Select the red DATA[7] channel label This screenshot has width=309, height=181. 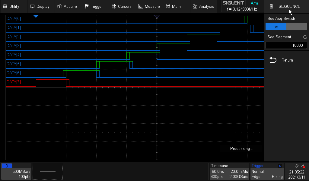tap(14, 82)
